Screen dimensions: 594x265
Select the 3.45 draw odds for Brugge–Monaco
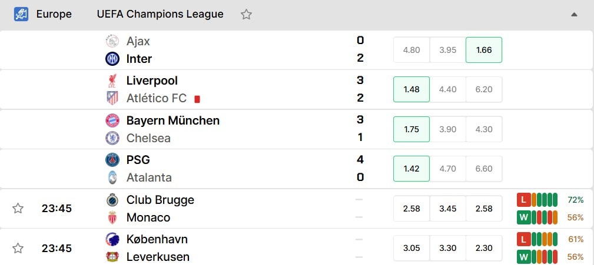447,208
